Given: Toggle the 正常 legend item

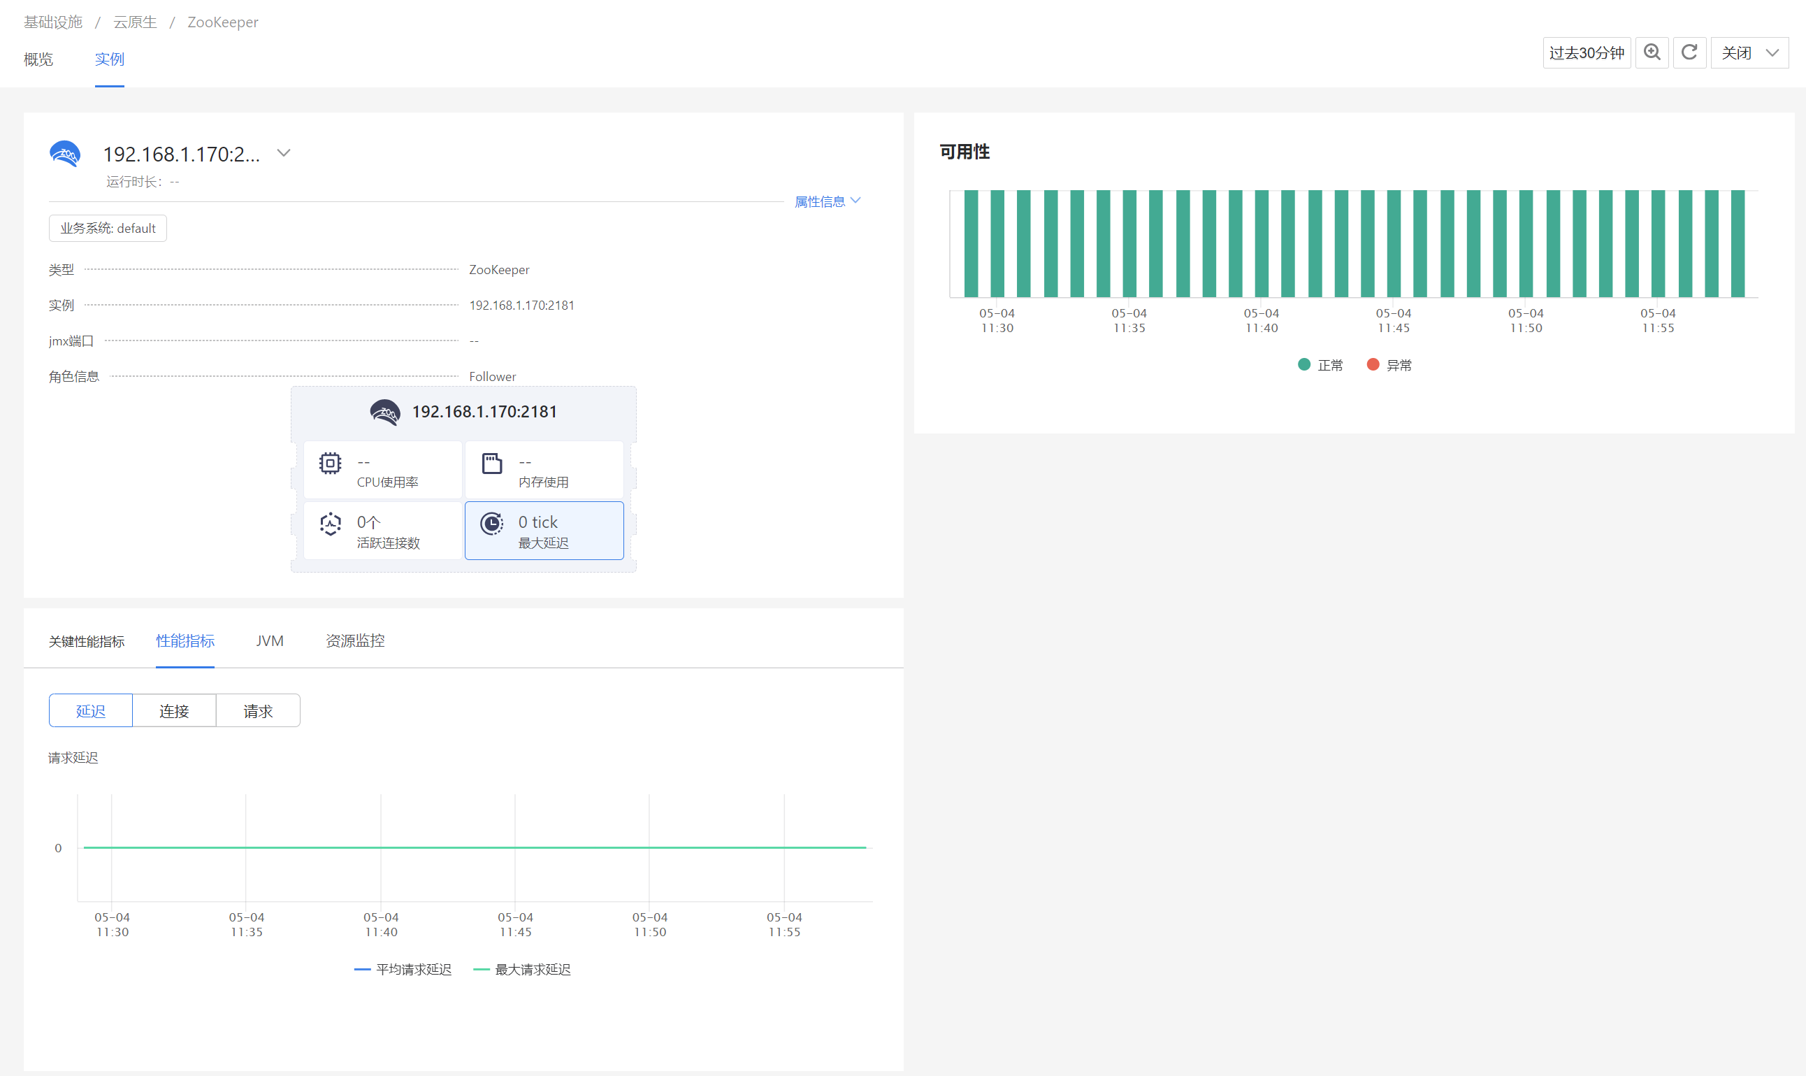Looking at the screenshot, I should point(1320,365).
